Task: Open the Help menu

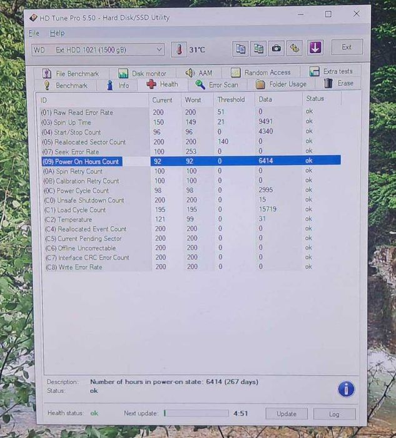Action: click(x=58, y=33)
